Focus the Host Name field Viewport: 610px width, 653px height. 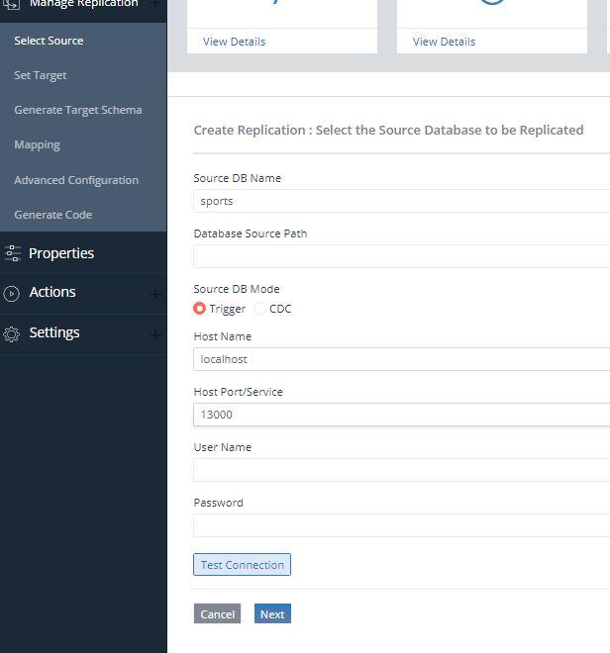(x=401, y=359)
